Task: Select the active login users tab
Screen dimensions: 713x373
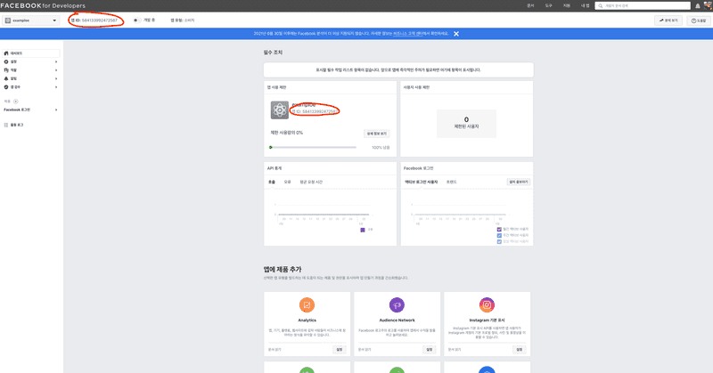Action: [x=421, y=182]
